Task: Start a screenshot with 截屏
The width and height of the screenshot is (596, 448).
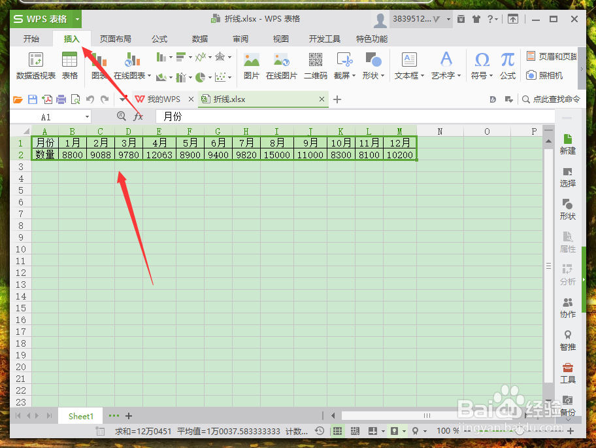Action: pyautogui.click(x=345, y=66)
